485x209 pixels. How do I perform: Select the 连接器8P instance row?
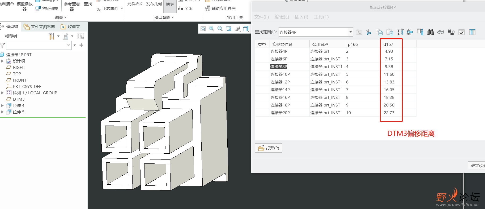point(336,66)
